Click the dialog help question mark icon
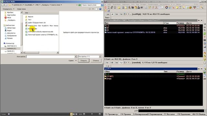The width and height of the screenshot is (207, 116). 100,9
